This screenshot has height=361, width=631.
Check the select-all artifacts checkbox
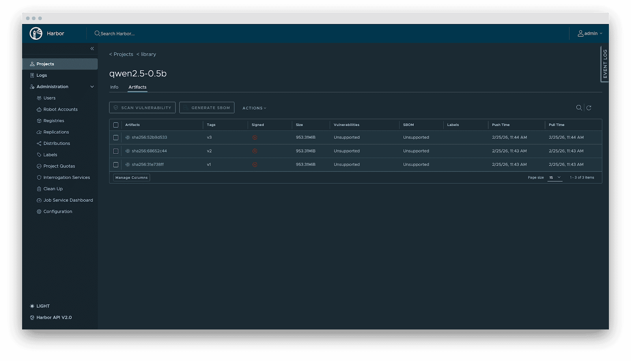[x=116, y=125]
